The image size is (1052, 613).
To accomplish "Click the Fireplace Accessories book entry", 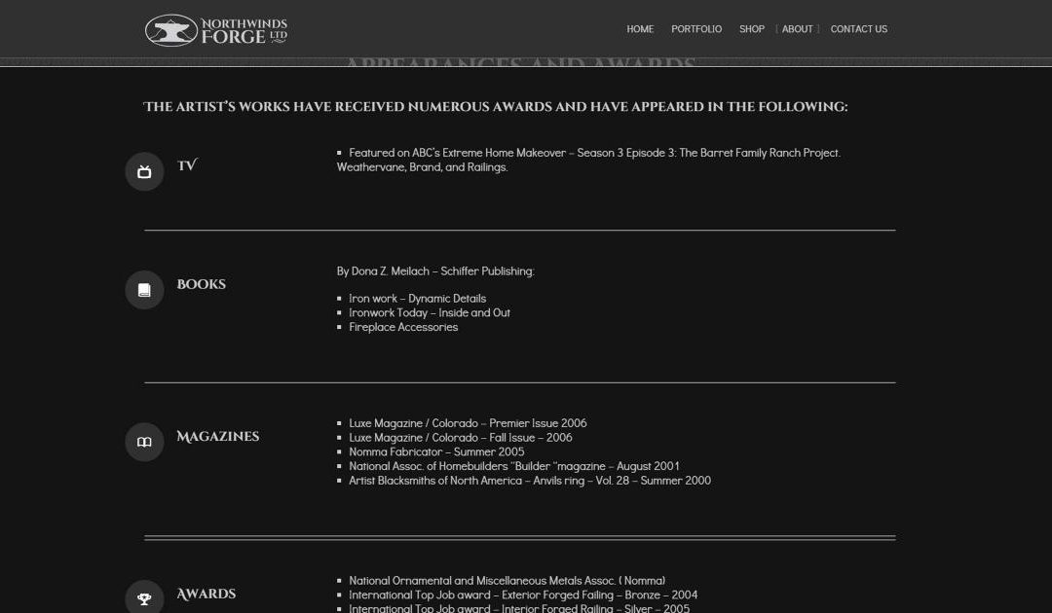I will tap(403, 327).
